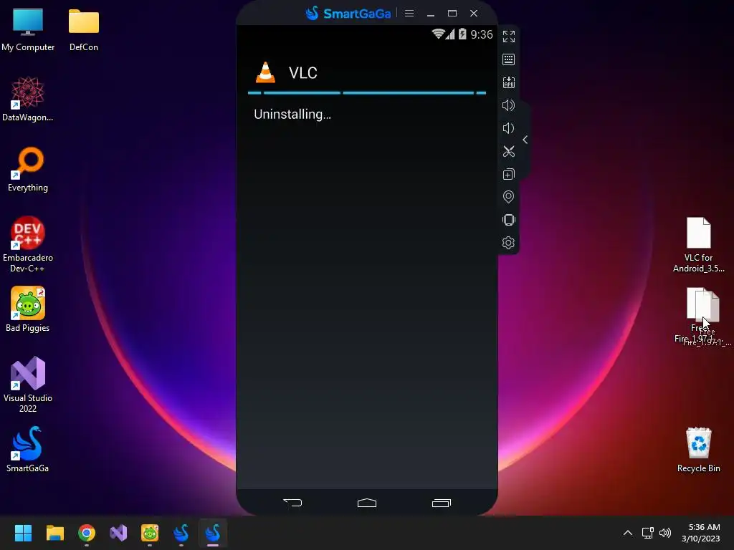Switch to Bad Piggies in the taskbar

click(150, 533)
